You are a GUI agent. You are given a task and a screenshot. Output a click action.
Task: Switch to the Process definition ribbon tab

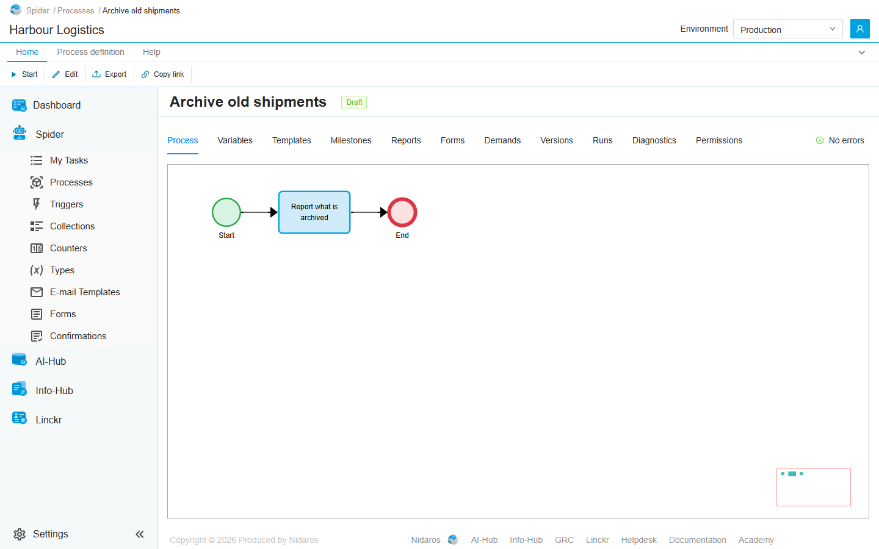(x=90, y=52)
